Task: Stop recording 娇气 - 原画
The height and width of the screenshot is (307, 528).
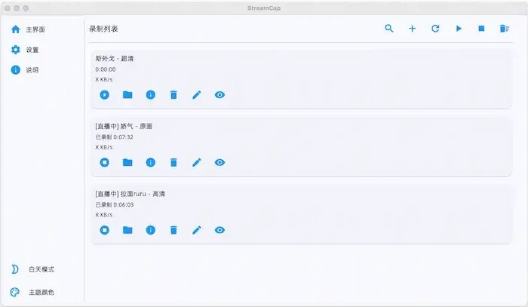Action: (x=104, y=163)
